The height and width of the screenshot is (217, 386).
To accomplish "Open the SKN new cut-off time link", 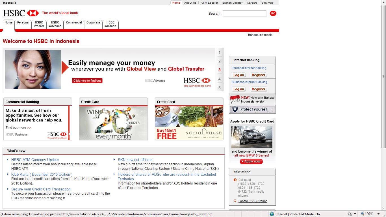I will pyautogui.click(x=135, y=160).
